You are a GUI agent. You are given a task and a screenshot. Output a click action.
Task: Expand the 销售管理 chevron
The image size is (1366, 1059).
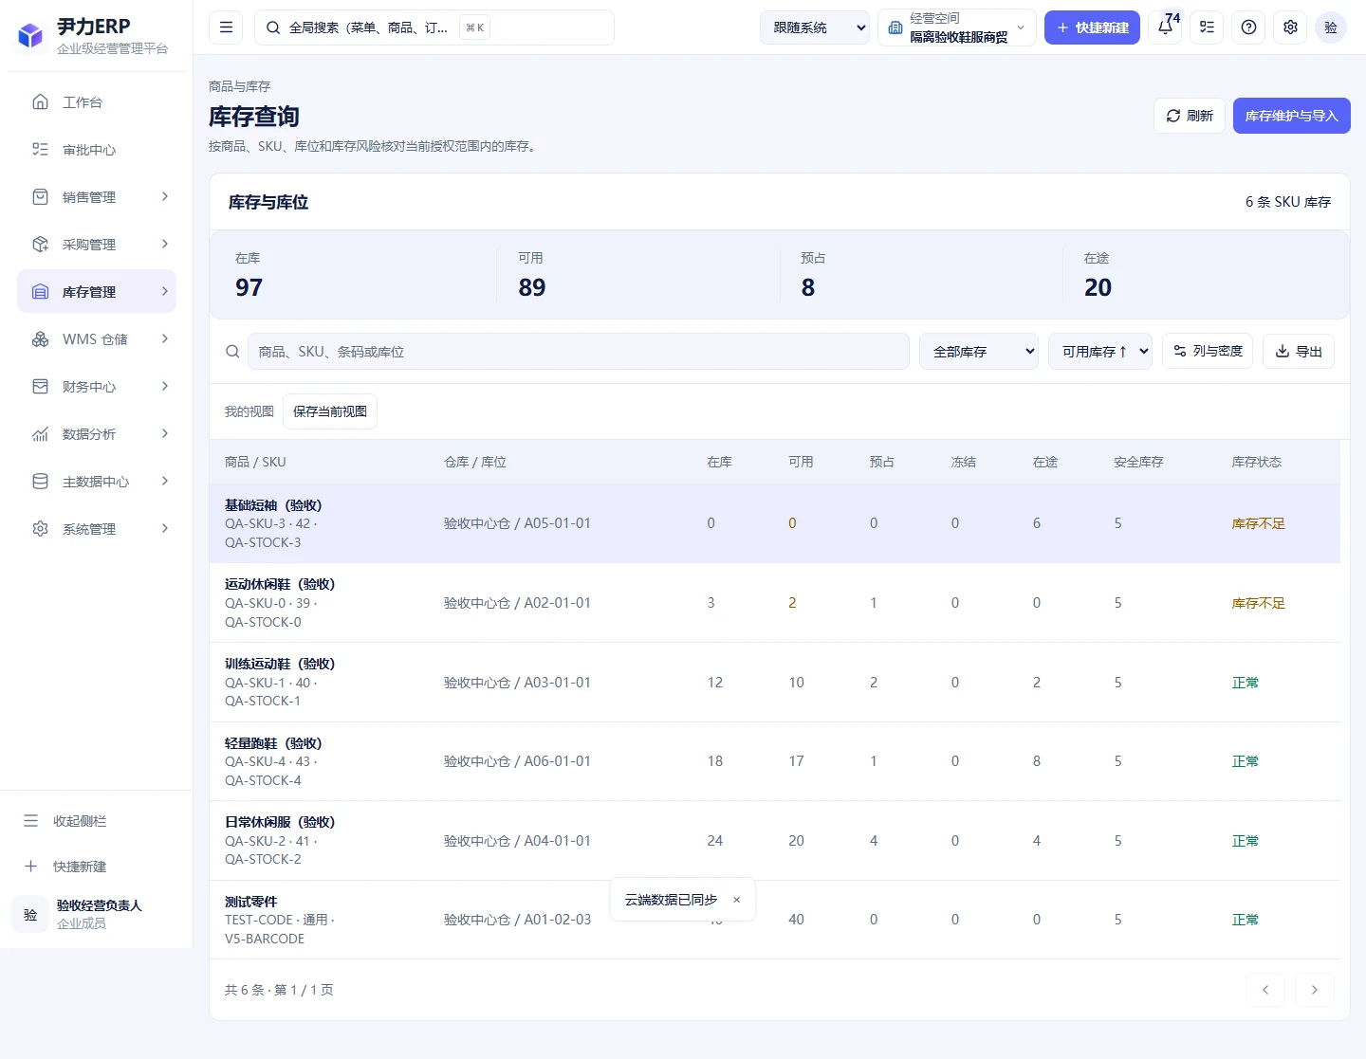[165, 197]
